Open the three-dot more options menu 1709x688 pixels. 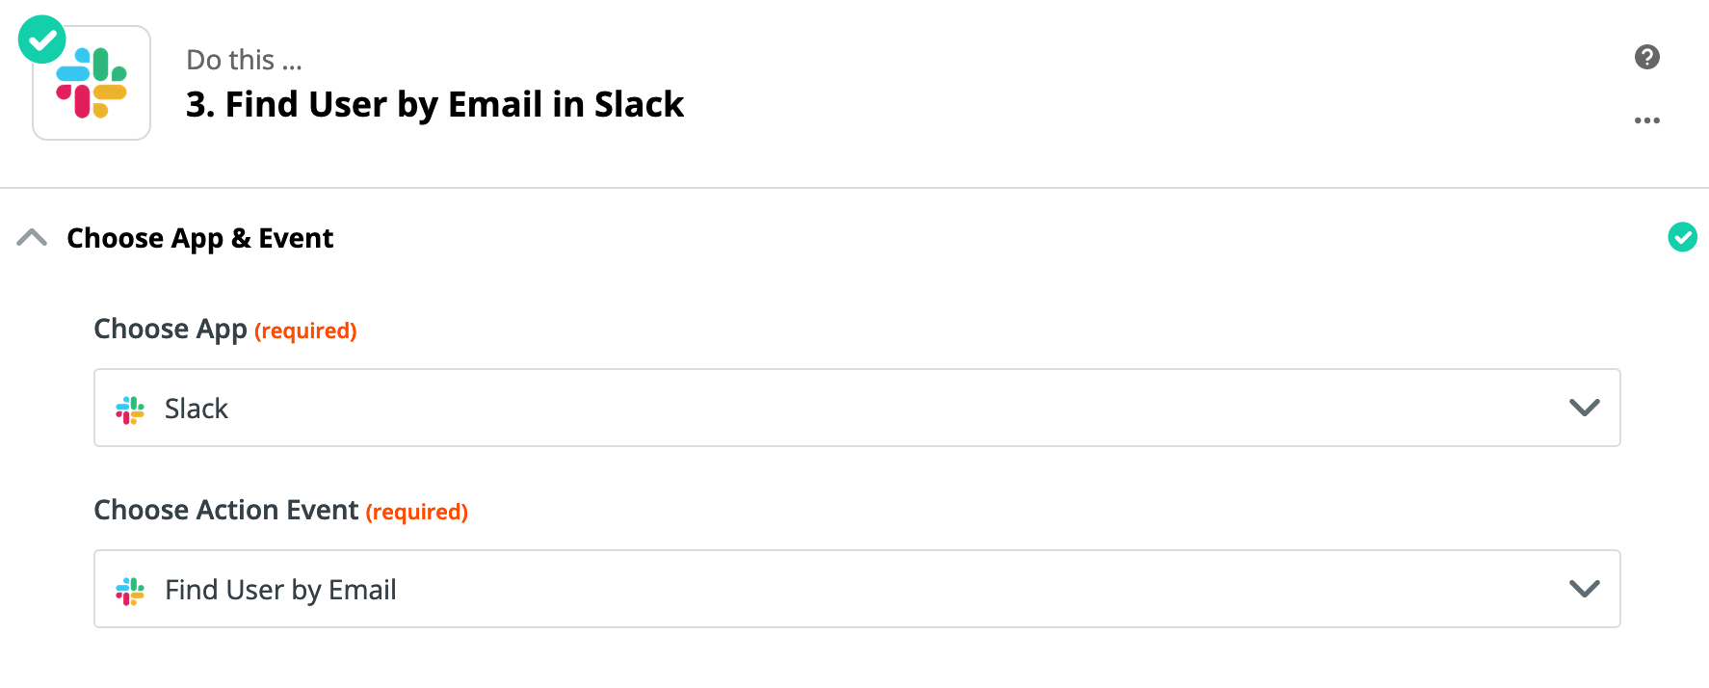pyautogui.click(x=1647, y=120)
